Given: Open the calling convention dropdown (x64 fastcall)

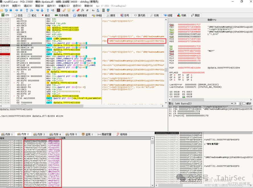Looking at the screenshot, I should point(201,103).
